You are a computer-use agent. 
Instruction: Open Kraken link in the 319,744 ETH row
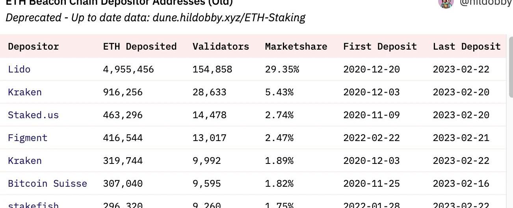click(x=24, y=161)
